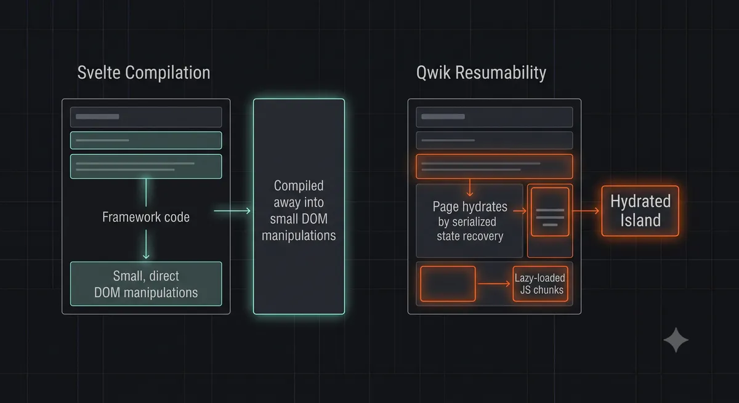
Task: Select the "Framework code" label
Action: pos(146,217)
